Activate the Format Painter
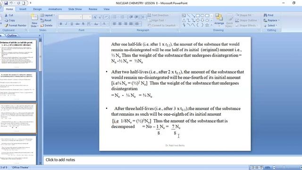Screen dimensions: 302x170 click(16, 25)
